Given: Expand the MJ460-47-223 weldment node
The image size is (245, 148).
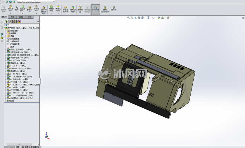Looking at the screenshot, I should pyautogui.click(x=6, y=55).
